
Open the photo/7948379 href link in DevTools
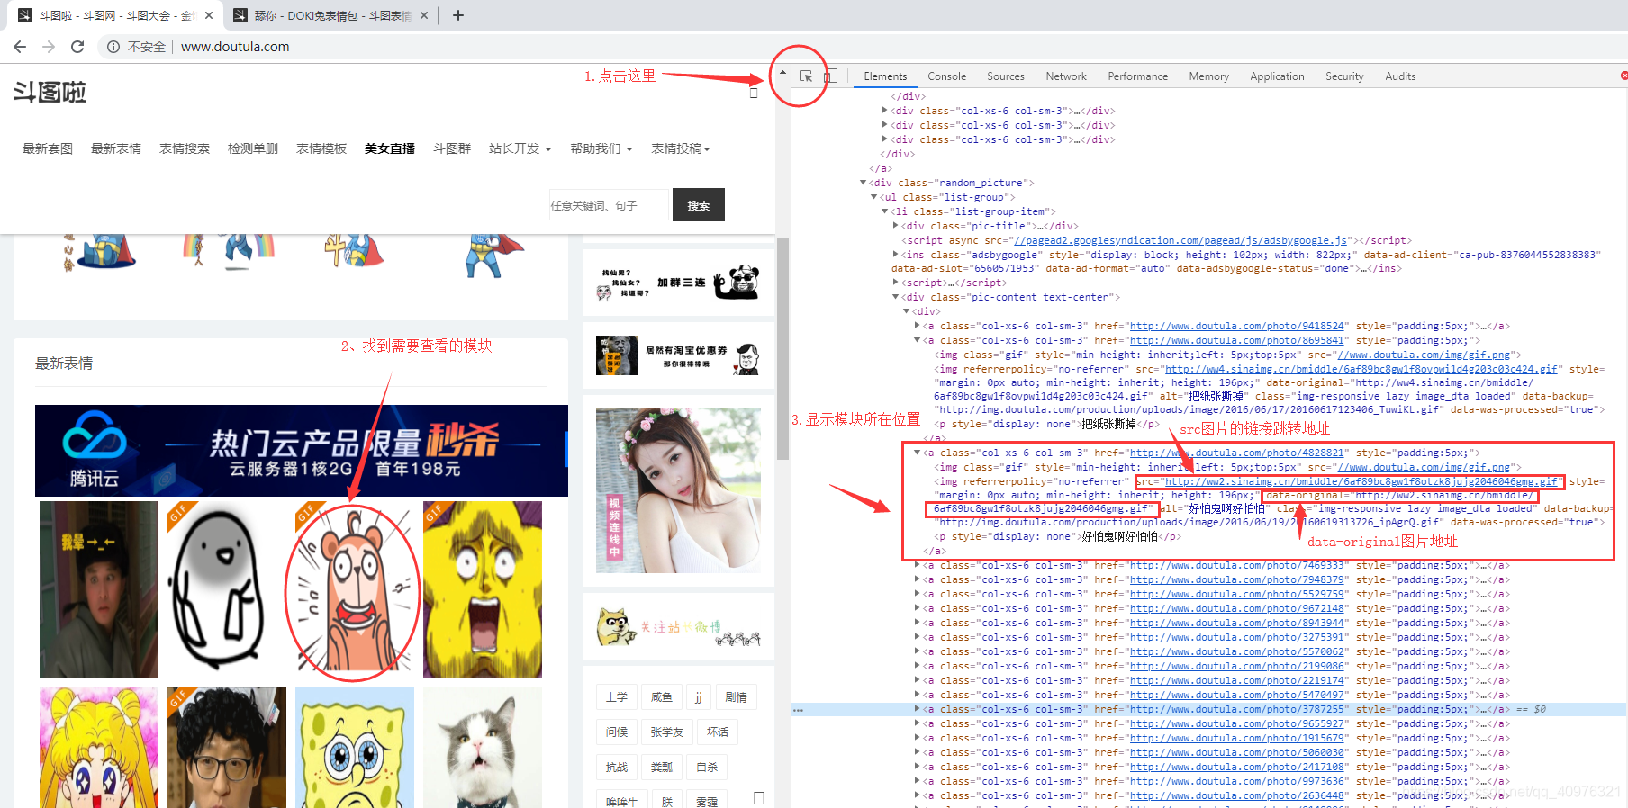[x=1237, y=579]
